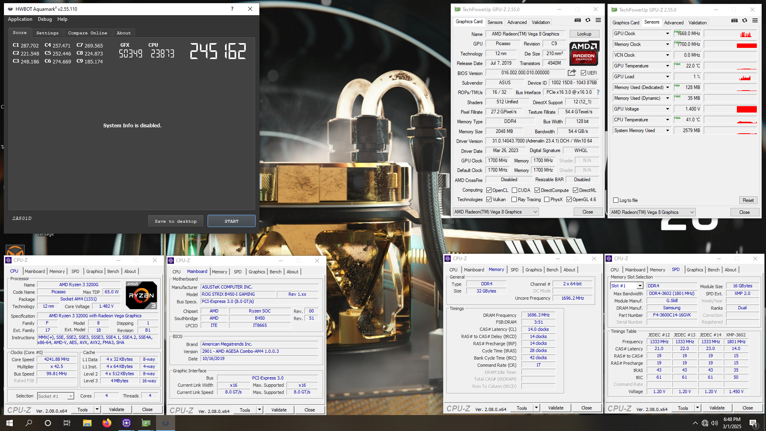Open File Explorer from the taskbar
This screenshot has height=431, width=766.
tap(87, 423)
